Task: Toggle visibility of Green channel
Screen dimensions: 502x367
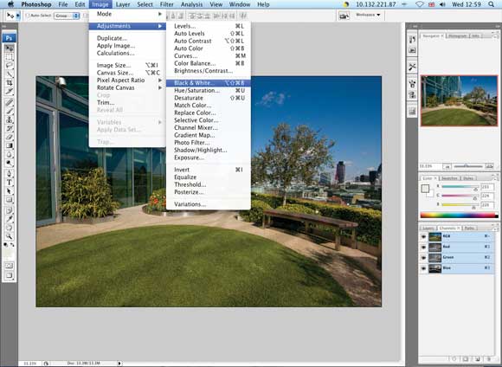Action: (423, 257)
